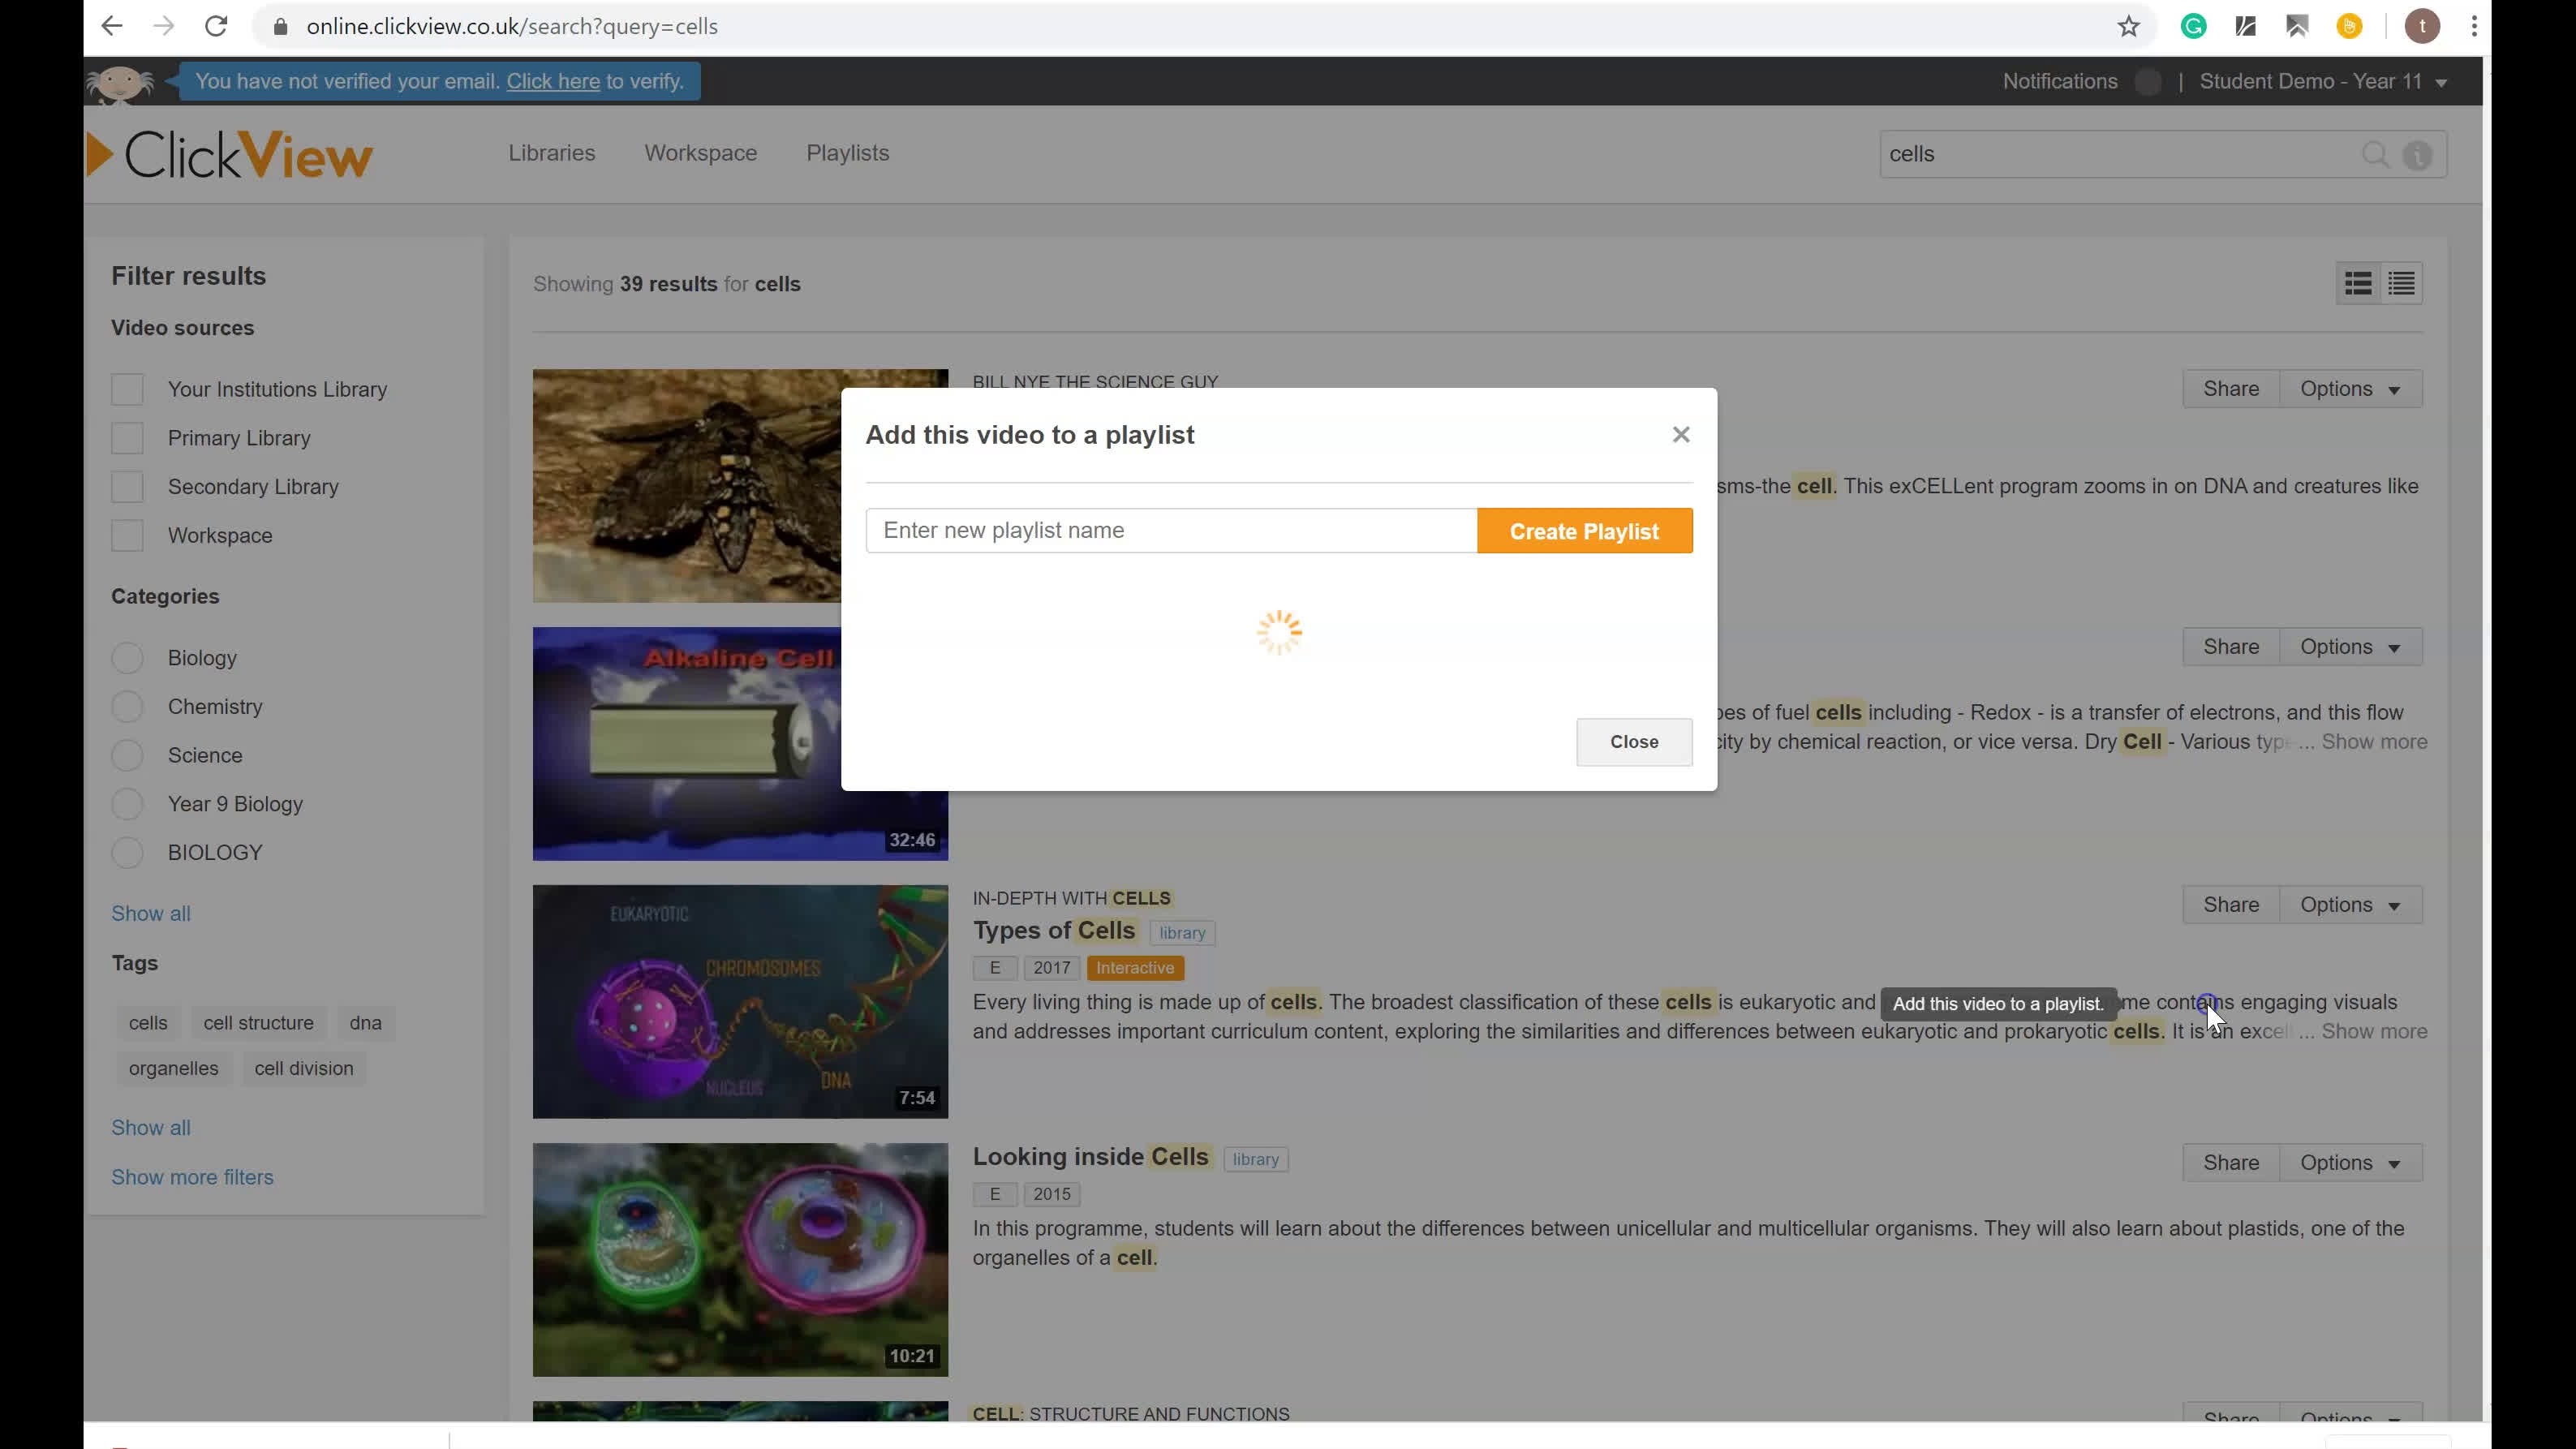Show more filters
The width and height of the screenshot is (2576, 1449).
point(192,1177)
